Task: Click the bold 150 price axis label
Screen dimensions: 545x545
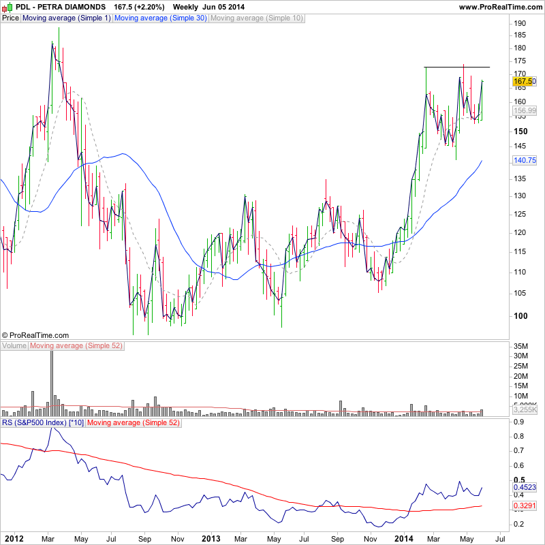Action: click(520, 131)
